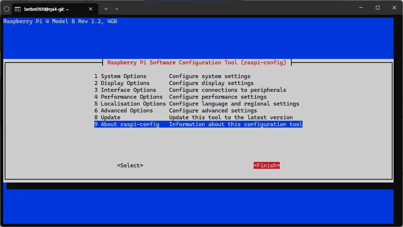Expand the new tab profile dropdown chevron
This screenshot has width=403, height=227.
[117, 9]
